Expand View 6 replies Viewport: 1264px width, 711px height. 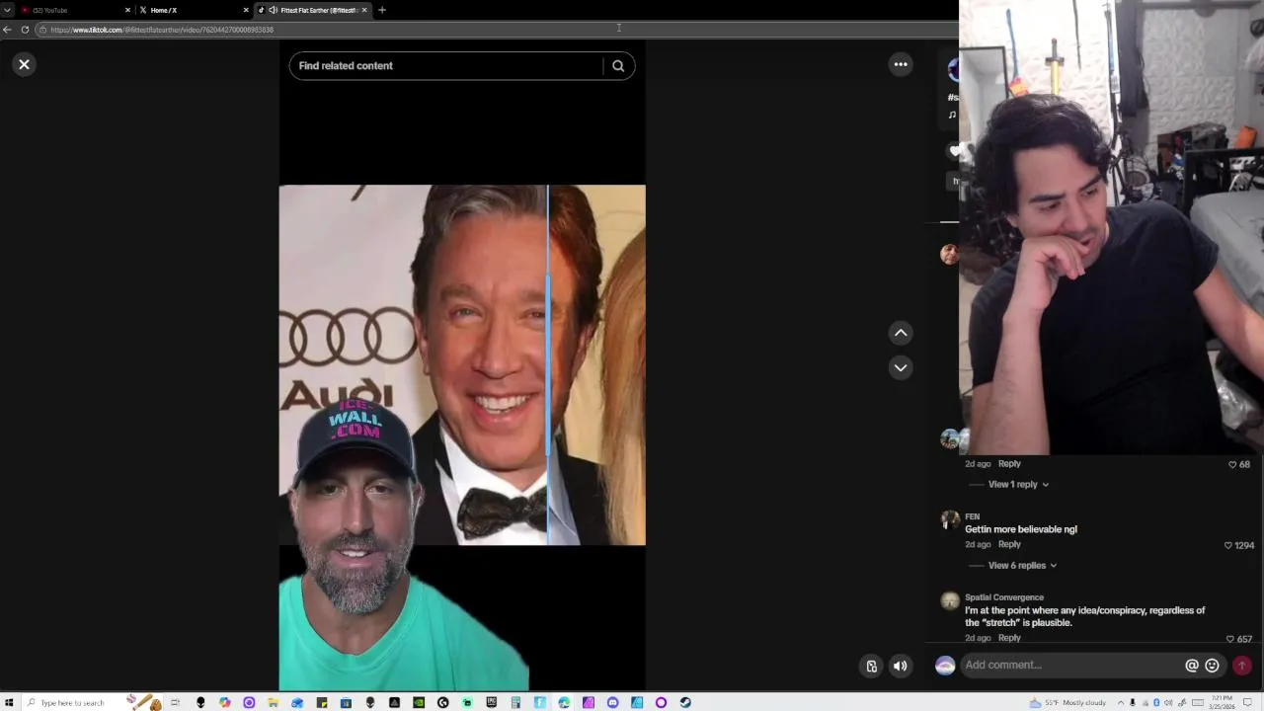(1022, 566)
